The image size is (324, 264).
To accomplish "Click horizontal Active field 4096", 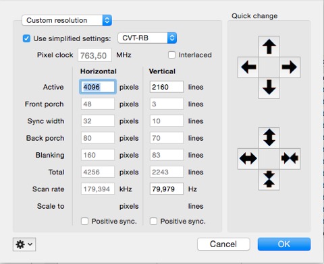I will 98,87.
